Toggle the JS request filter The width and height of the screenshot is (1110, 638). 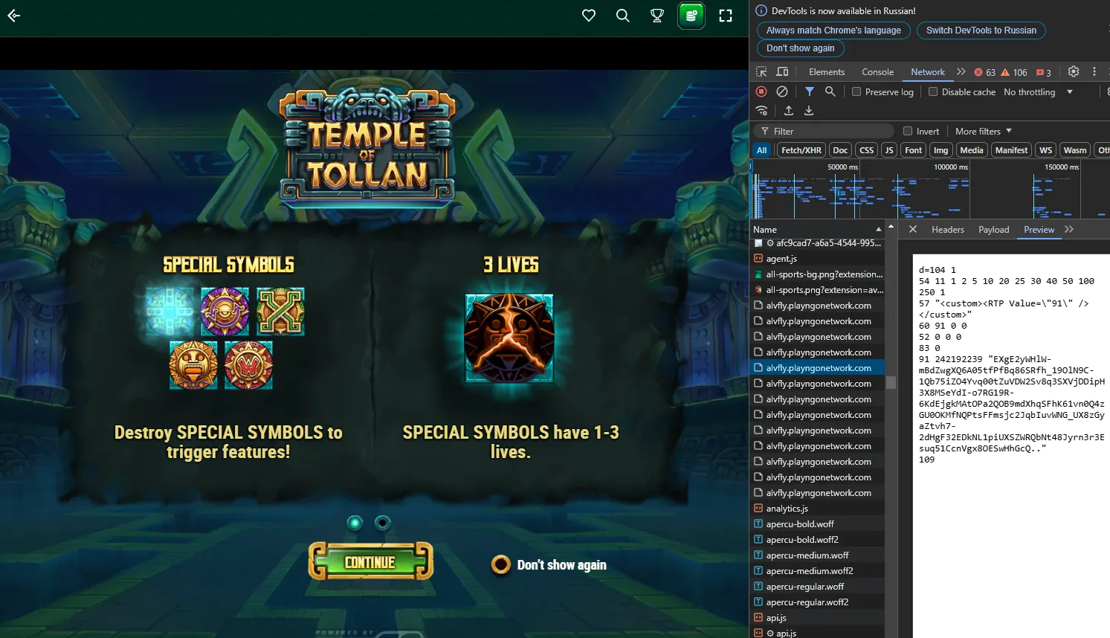[889, 150]
